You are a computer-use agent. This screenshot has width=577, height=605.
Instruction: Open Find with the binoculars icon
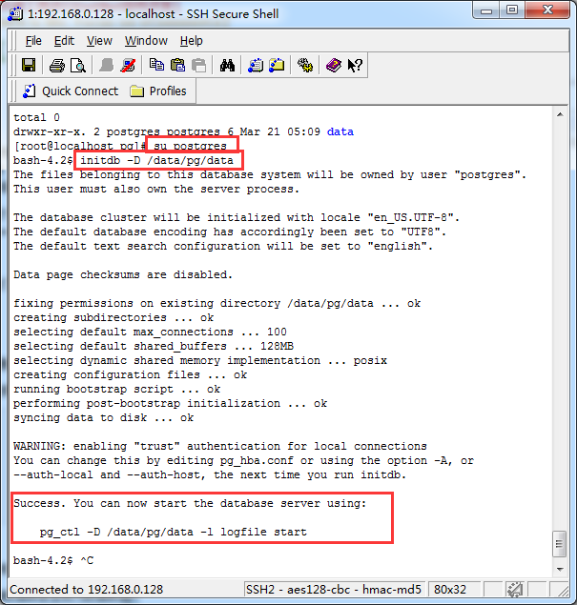pos(227,65)
